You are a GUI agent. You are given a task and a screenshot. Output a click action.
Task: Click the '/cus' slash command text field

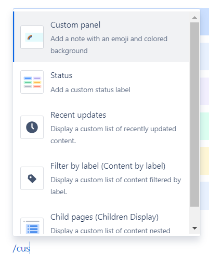21,248
